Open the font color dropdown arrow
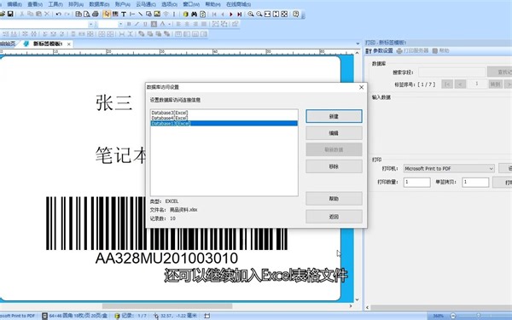The height and width of the screenshot is (320, 512). (170, 24)
